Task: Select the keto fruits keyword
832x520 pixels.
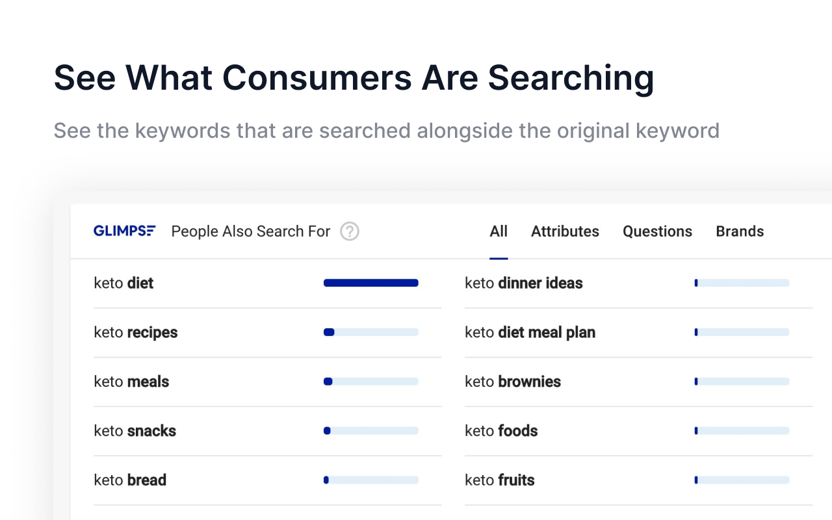Action: (499, 480)
